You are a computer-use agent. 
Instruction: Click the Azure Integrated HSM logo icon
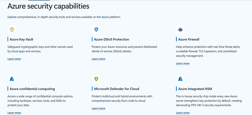click(x=180, y=79)
